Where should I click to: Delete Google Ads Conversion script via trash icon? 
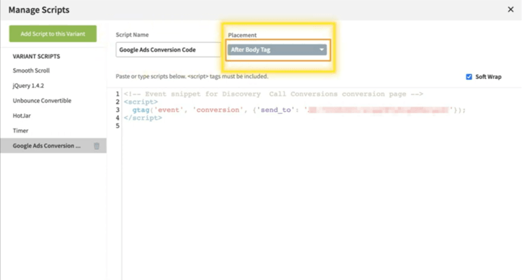96,146
